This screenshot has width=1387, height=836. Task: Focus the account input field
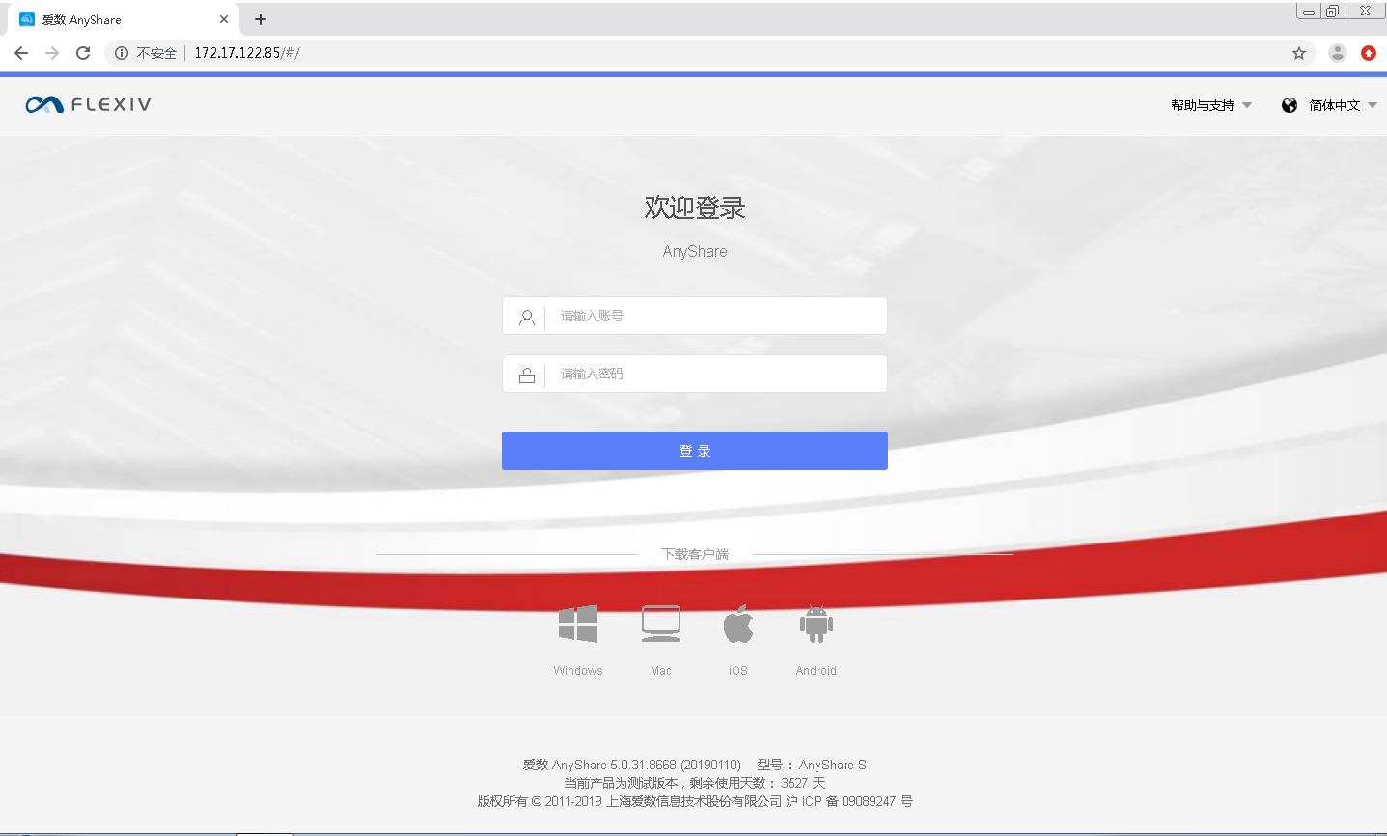695,316
